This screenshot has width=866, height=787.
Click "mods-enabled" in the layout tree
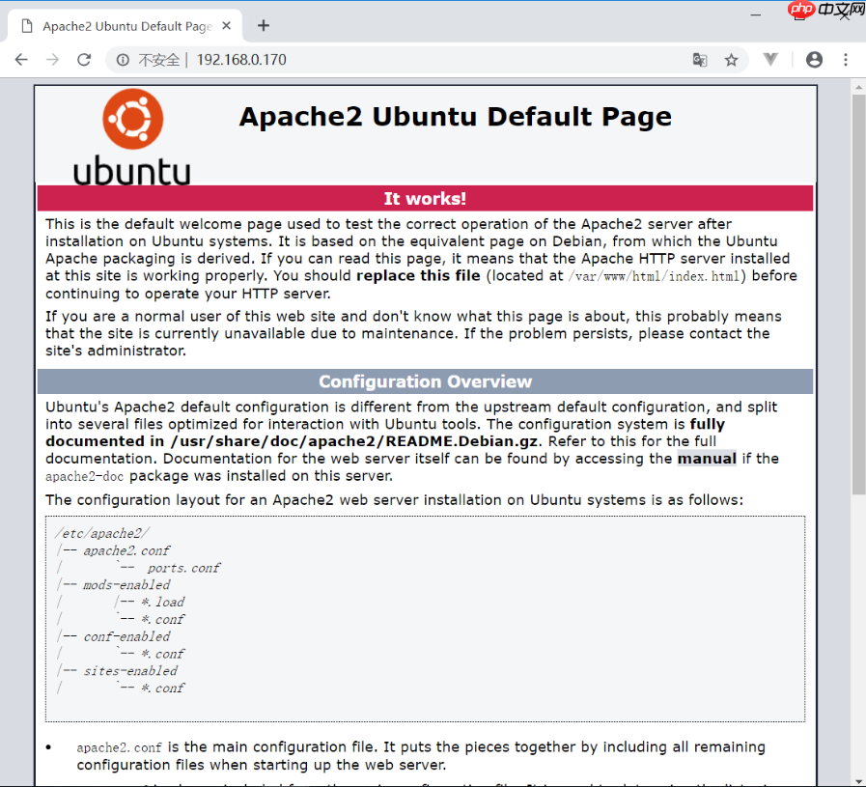pyautogui.click(x=126, y=585)
